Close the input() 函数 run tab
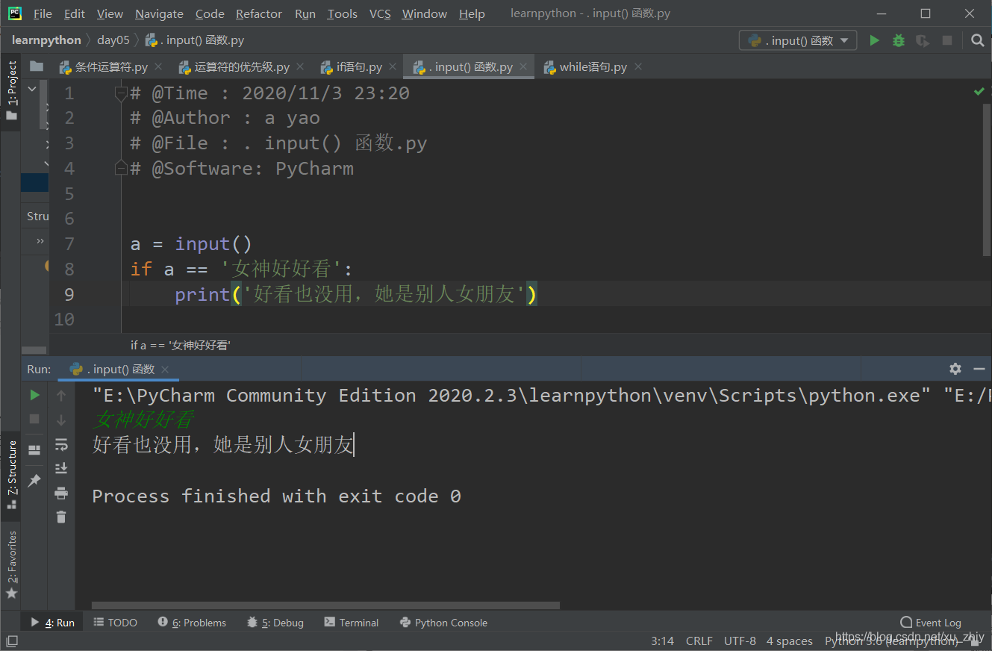The image size is (992, 651). point(165,370)
